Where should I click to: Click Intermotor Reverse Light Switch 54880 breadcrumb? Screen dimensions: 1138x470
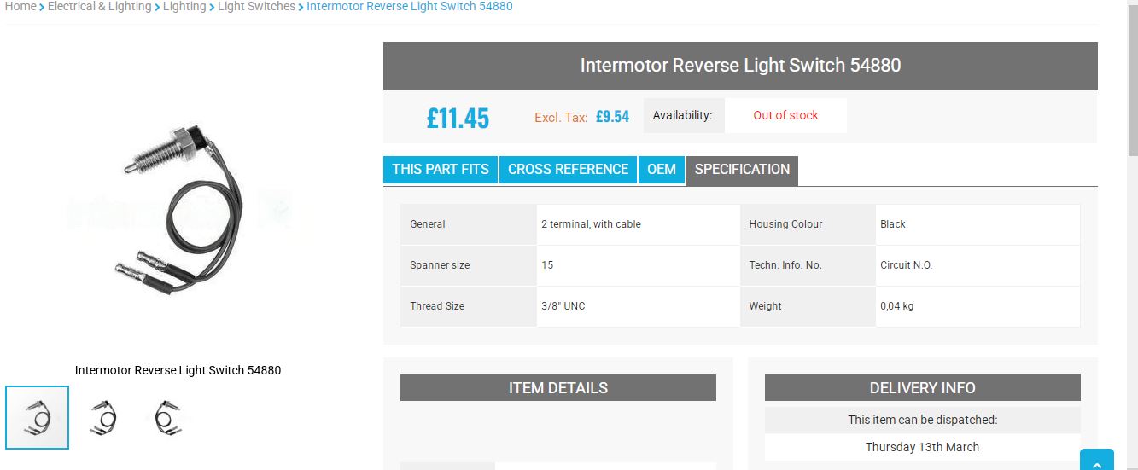(410, 6)
